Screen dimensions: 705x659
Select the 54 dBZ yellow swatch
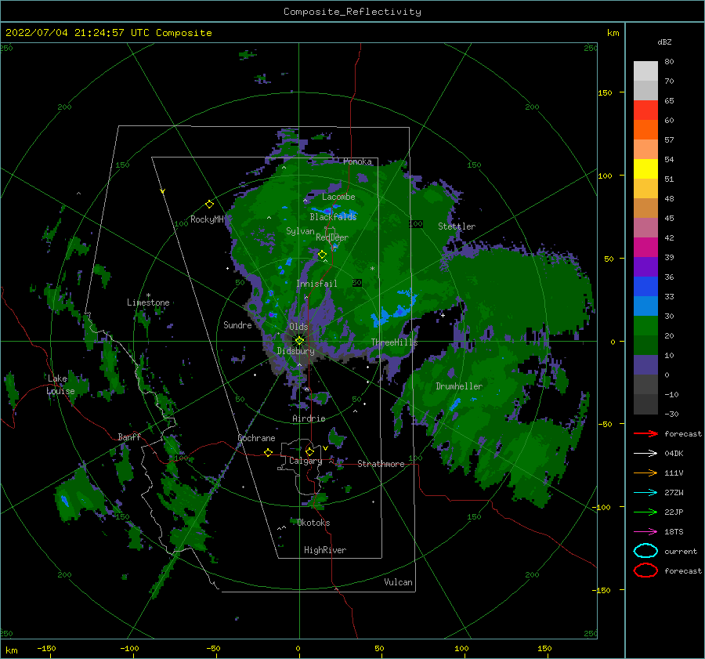point(645,169)
